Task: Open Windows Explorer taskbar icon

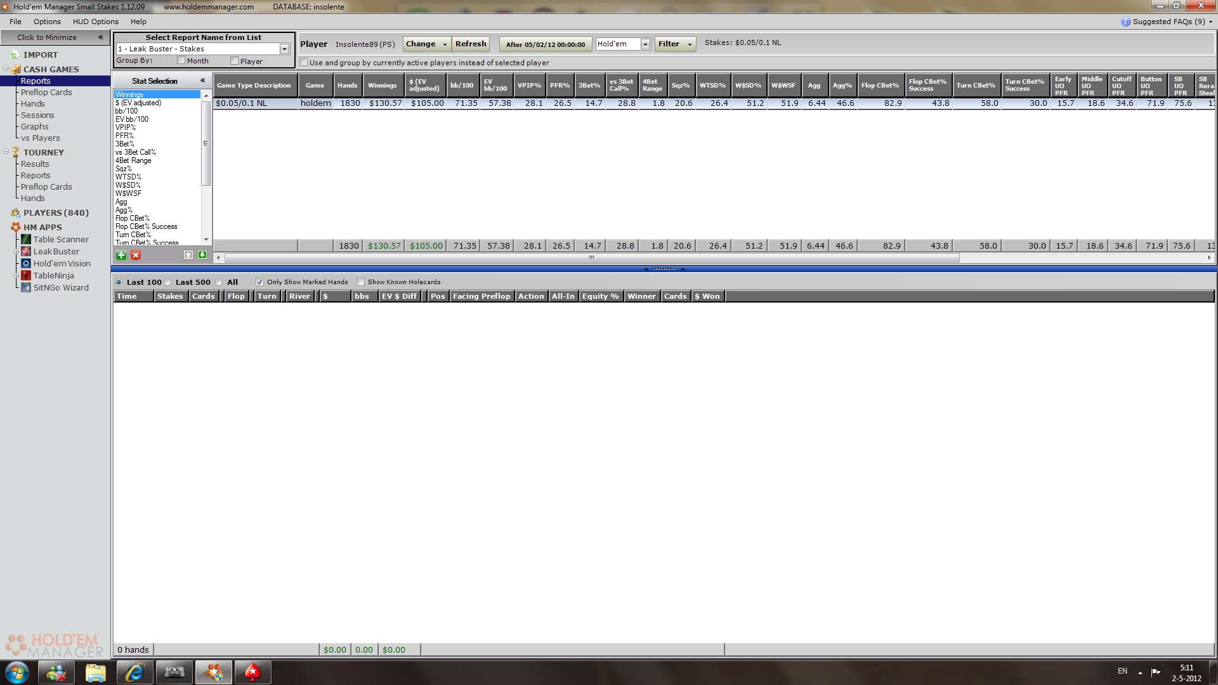Action: pyautogui.click(x=96, y=672)
